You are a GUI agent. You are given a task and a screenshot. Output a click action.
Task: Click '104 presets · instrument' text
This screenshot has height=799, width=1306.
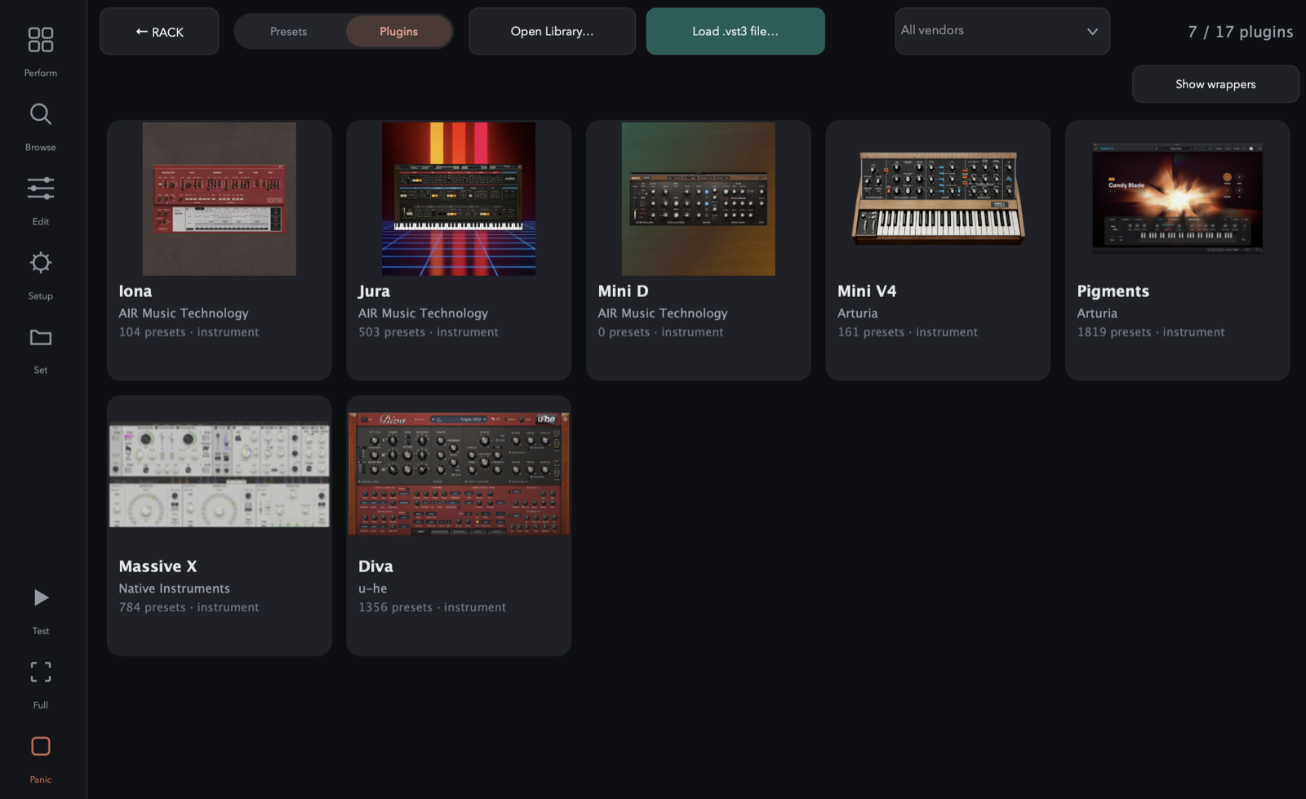[189, 332]
